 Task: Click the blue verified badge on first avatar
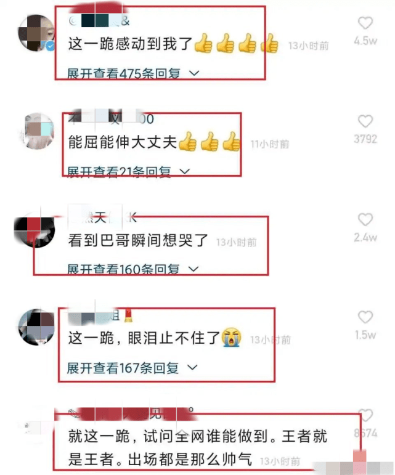pyautogui.click(x=51, y=46)
